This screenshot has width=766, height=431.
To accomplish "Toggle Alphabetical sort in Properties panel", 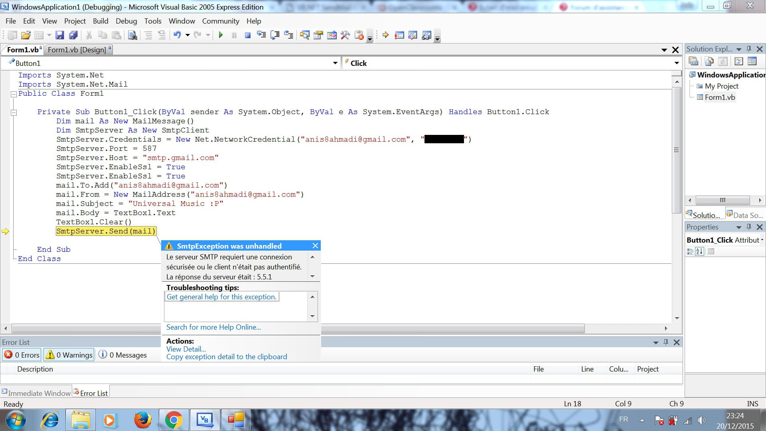I will [x=699, y=251].
